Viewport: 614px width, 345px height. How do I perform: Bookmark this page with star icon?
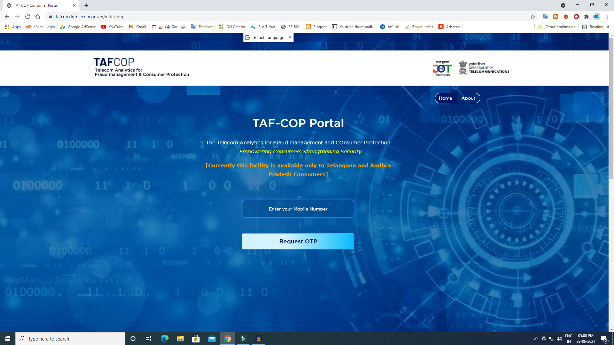click(x=533, y=17)
